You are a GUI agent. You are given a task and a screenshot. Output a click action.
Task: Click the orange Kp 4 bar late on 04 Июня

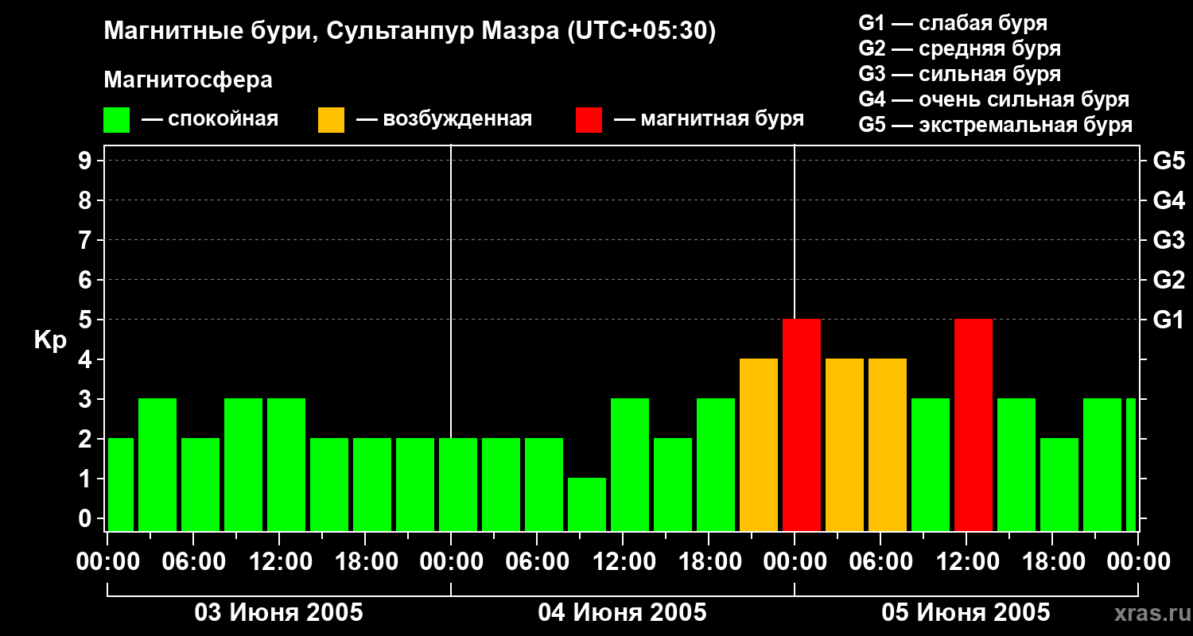point(759,445)
